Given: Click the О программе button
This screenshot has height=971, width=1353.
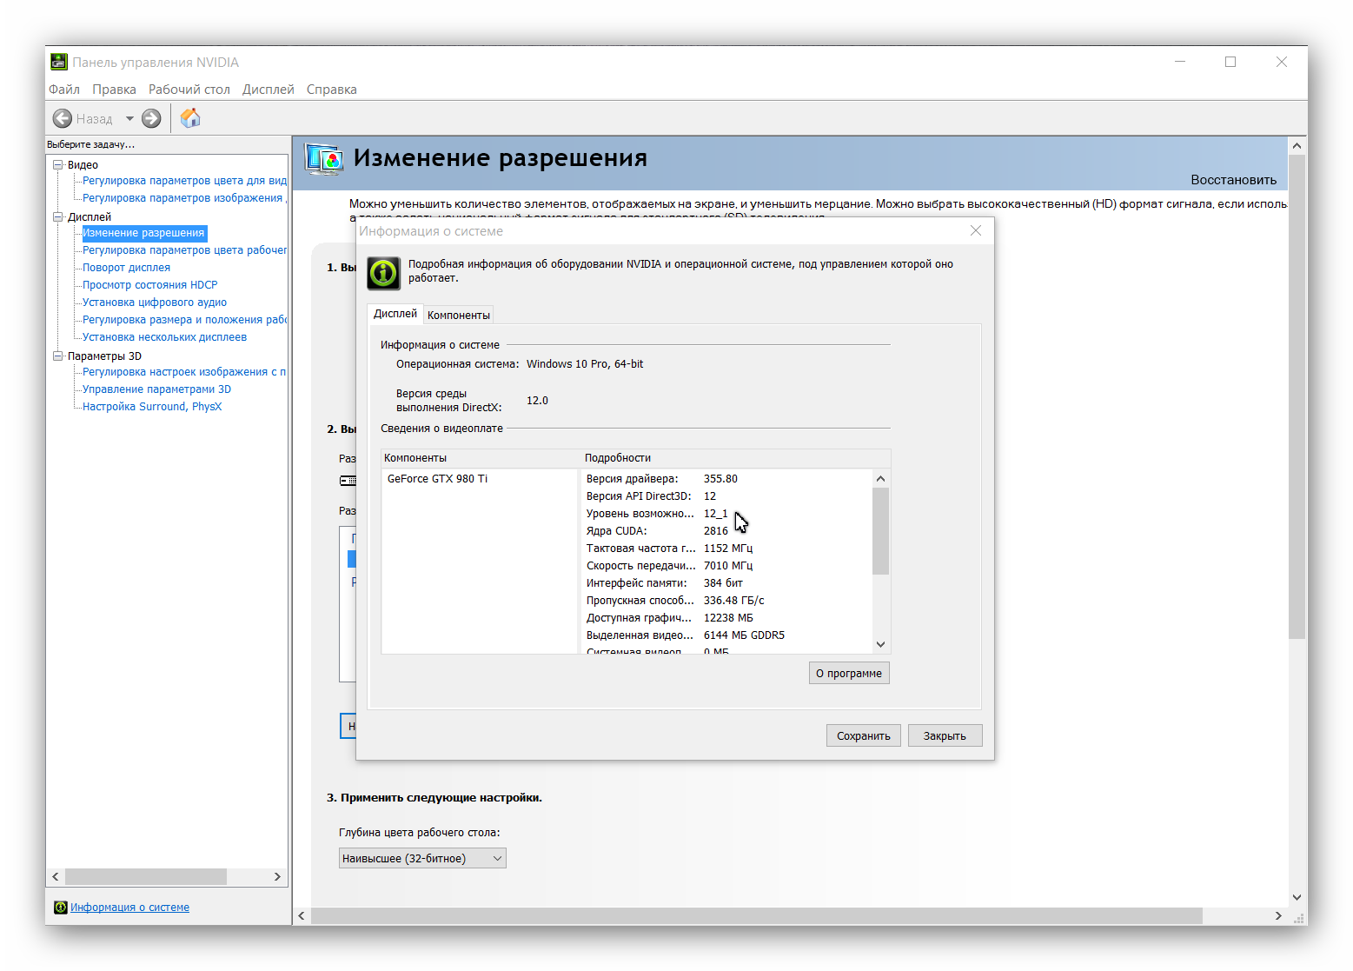Looking at the screenshot, I should point(848,673).
